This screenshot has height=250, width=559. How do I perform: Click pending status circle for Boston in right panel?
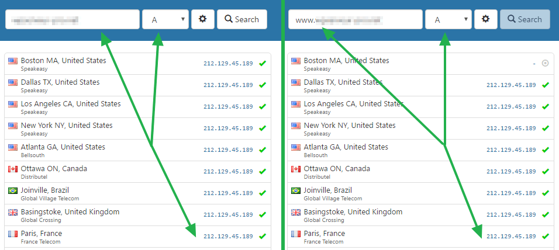[x=546, y=63]
